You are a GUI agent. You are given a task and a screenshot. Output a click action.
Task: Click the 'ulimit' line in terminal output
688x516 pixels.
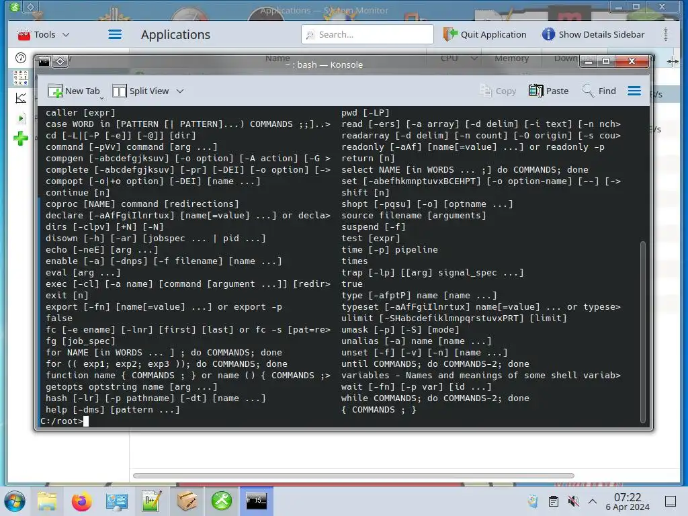pyautogui.click(x=454, y=318)
